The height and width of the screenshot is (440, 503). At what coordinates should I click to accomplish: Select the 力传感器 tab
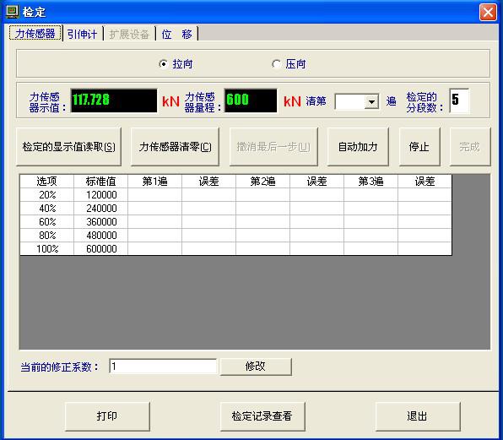click(35, 34)
